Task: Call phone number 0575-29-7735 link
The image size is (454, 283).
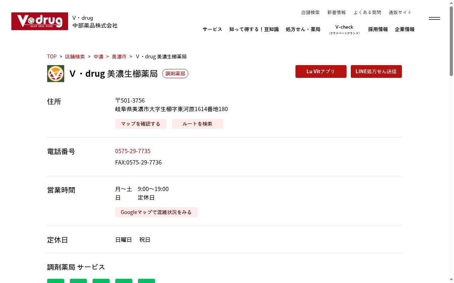Action: 133,151
